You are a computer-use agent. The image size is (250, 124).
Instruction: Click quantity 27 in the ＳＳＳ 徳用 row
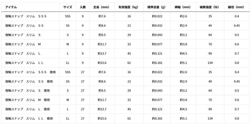pyautogui.click(x=82, y=72)
